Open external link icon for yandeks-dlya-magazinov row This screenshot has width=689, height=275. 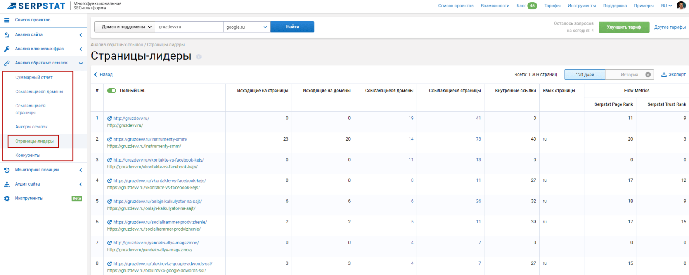(x=109, y=243)
